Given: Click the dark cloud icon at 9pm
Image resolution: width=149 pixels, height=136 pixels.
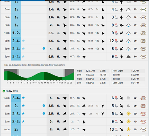Looking at the screenshot, I should [x=128, y=57].
